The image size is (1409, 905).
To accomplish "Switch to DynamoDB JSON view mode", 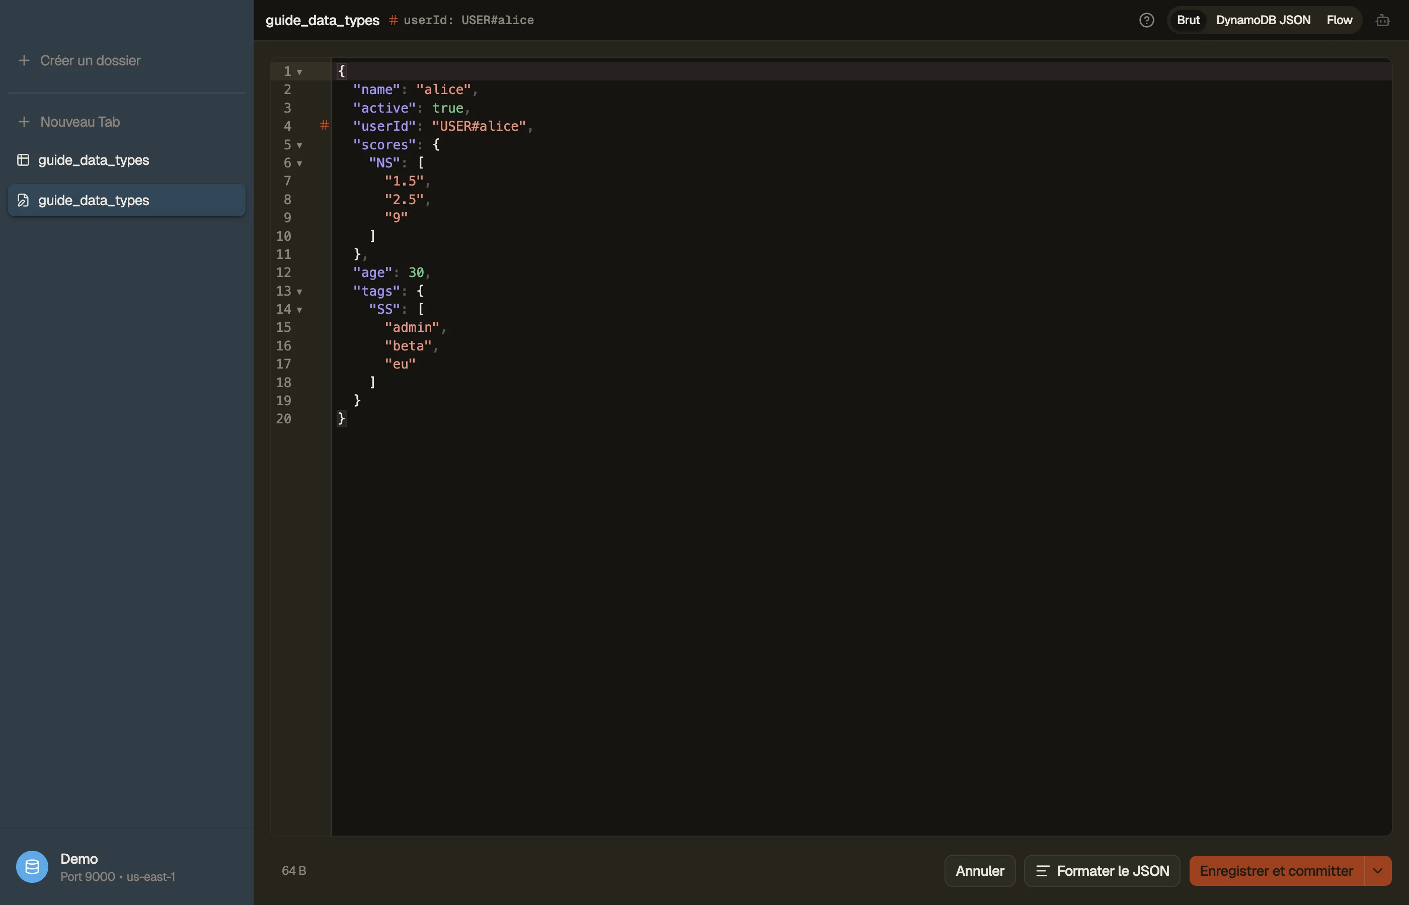I will point(1263,20).
